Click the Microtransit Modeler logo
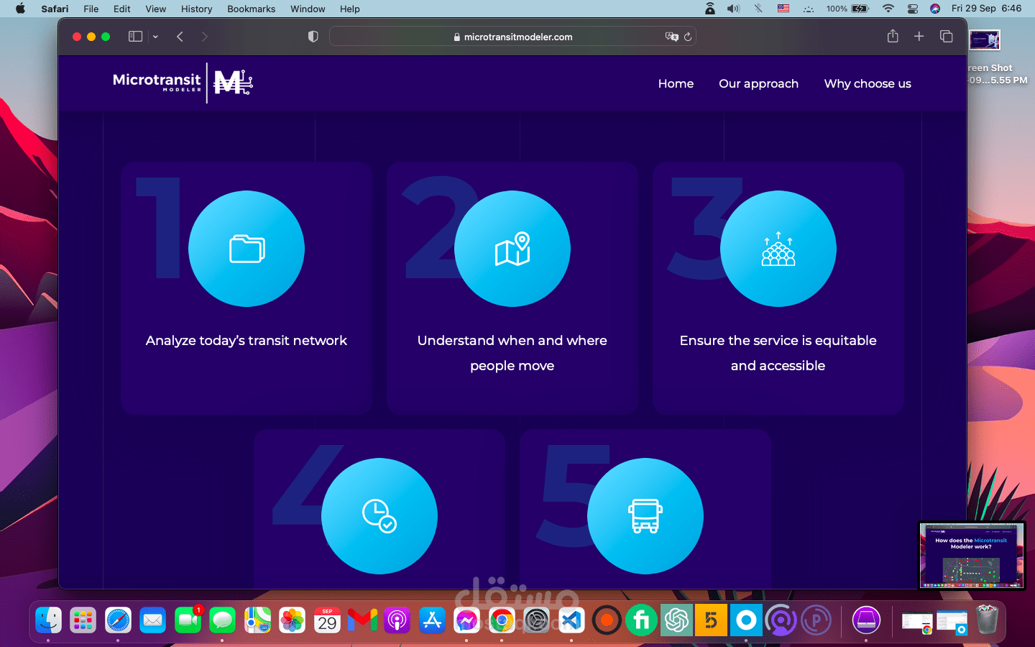Viewport: 1035px width, 647px height. point(183,83)
